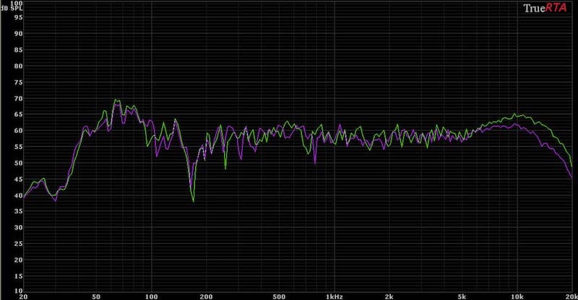Select the 5k frequency axis label
Screen dimensions: 578x300
click(462, 296)
